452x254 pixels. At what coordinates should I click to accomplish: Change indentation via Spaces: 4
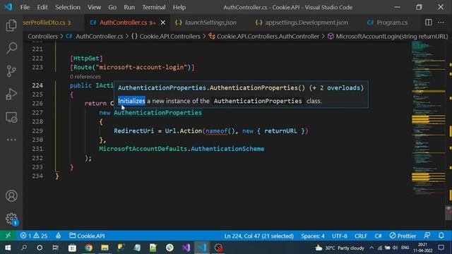click(x=312, y=236)
